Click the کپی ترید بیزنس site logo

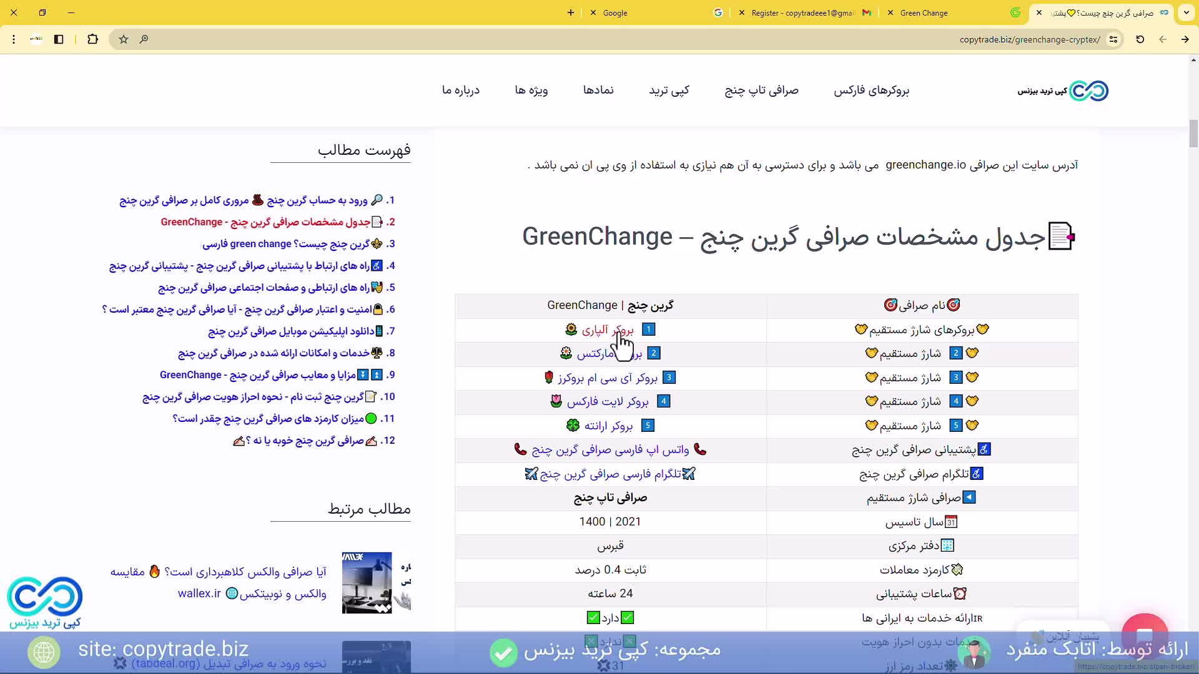pos(1062,90)
